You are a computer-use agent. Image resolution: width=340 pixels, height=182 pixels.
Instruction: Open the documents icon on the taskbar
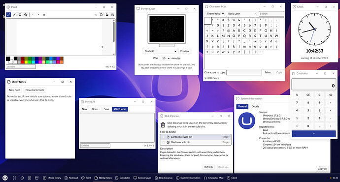[x=22, y=178]
